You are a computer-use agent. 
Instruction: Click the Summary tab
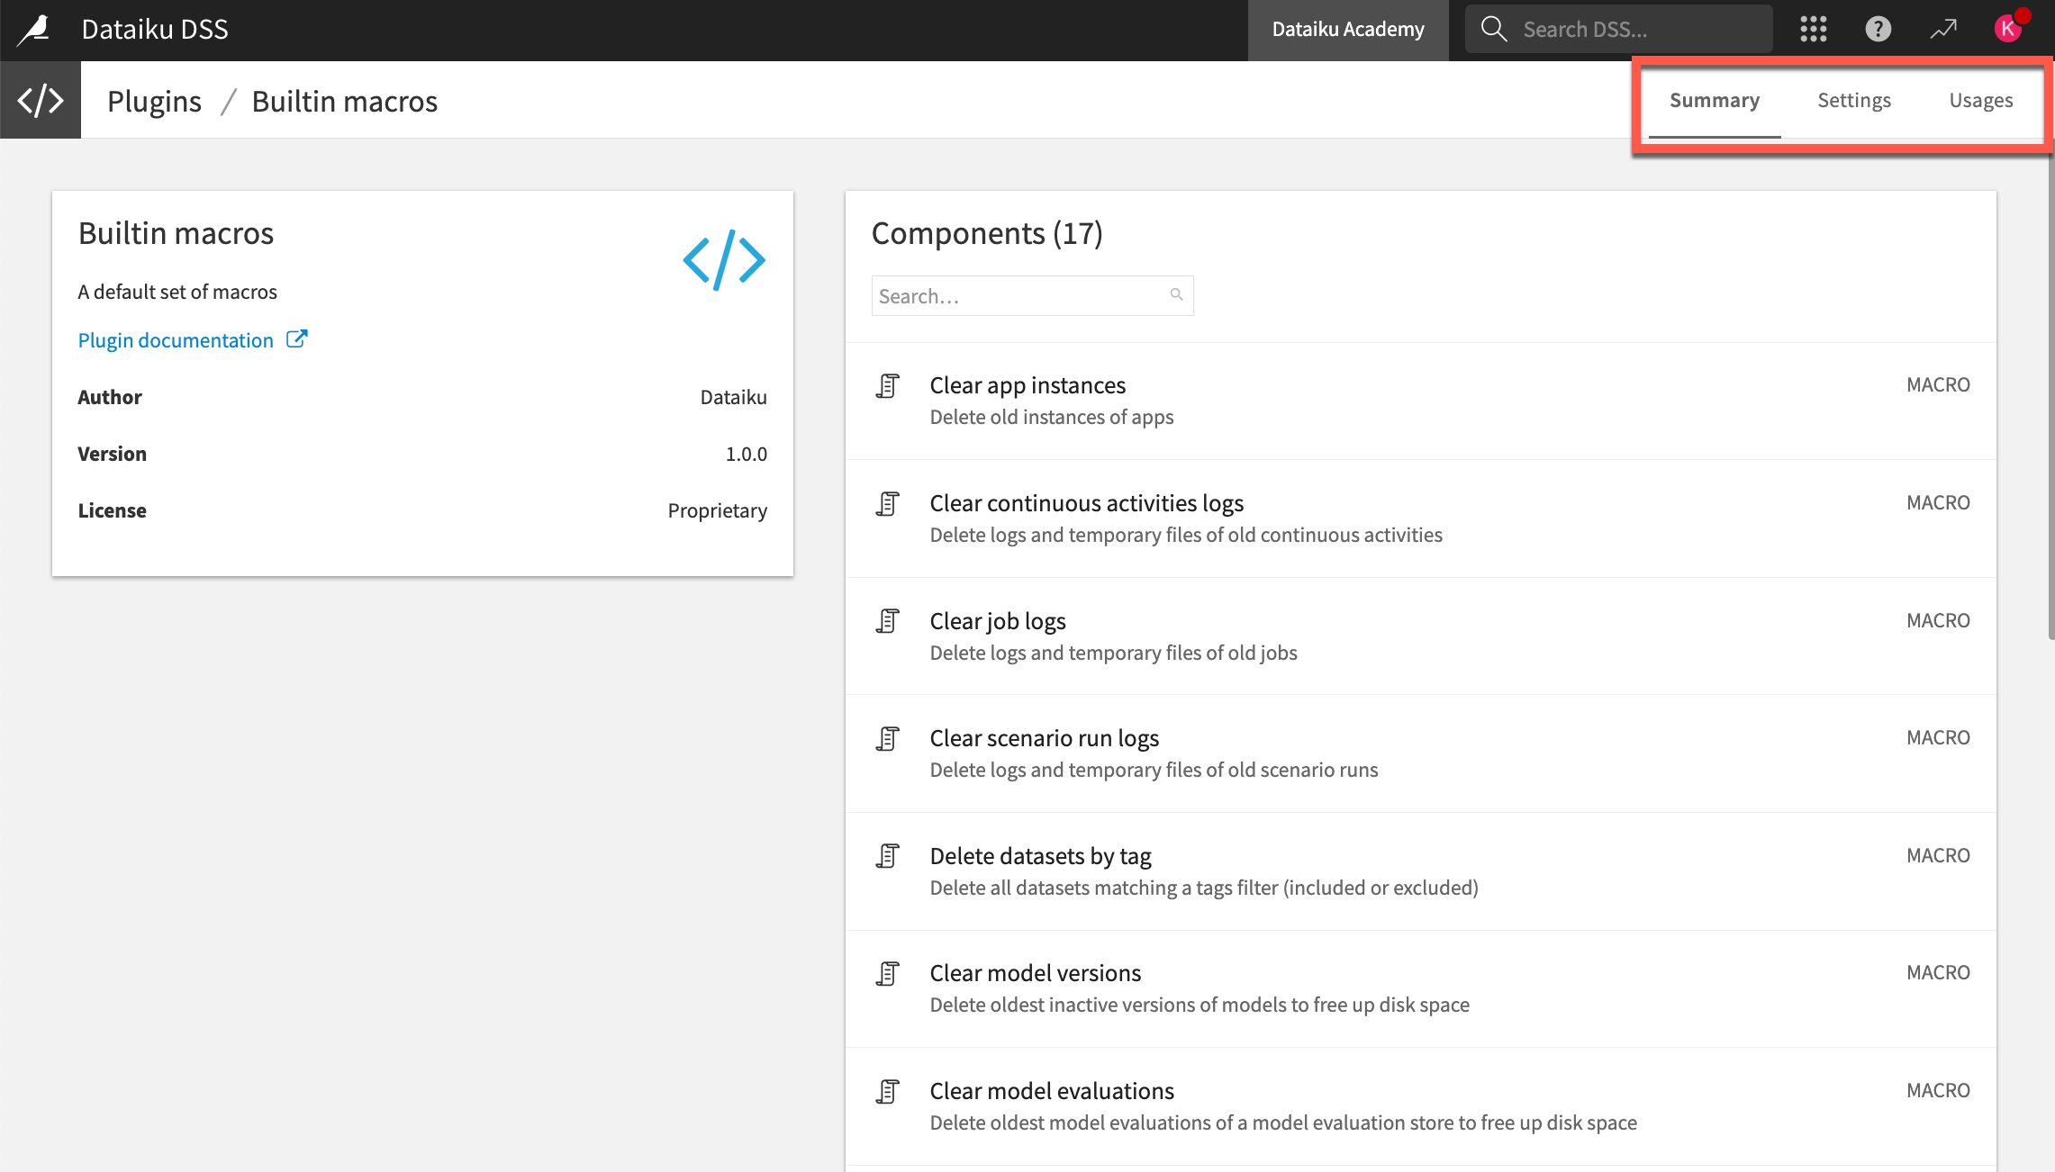(x=1715, y=100)
